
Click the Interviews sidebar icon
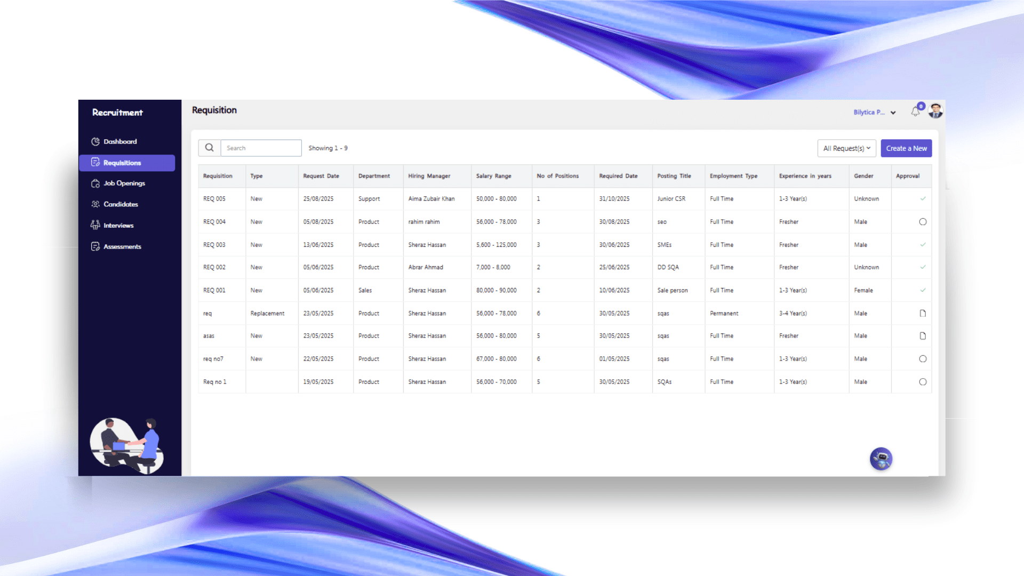coord(95,225)
